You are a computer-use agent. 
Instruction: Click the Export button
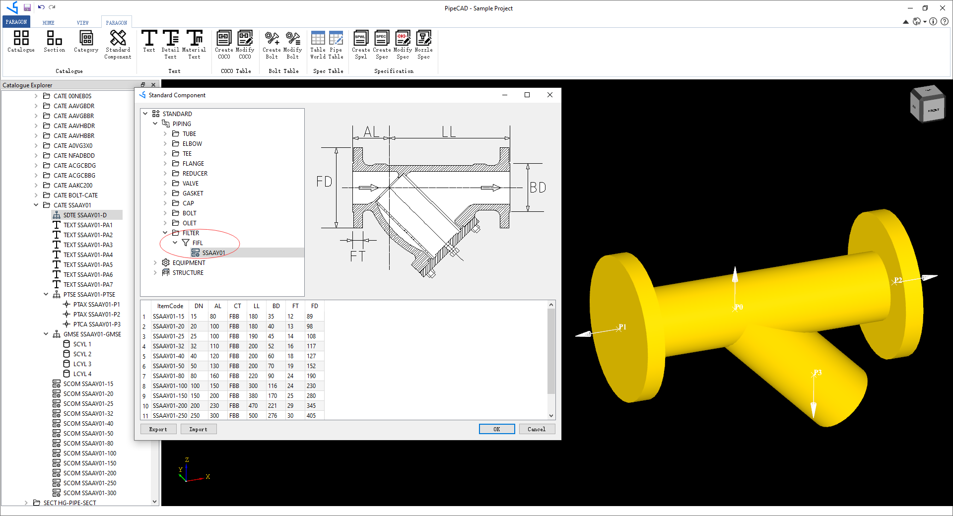click(x=158, y=429)
